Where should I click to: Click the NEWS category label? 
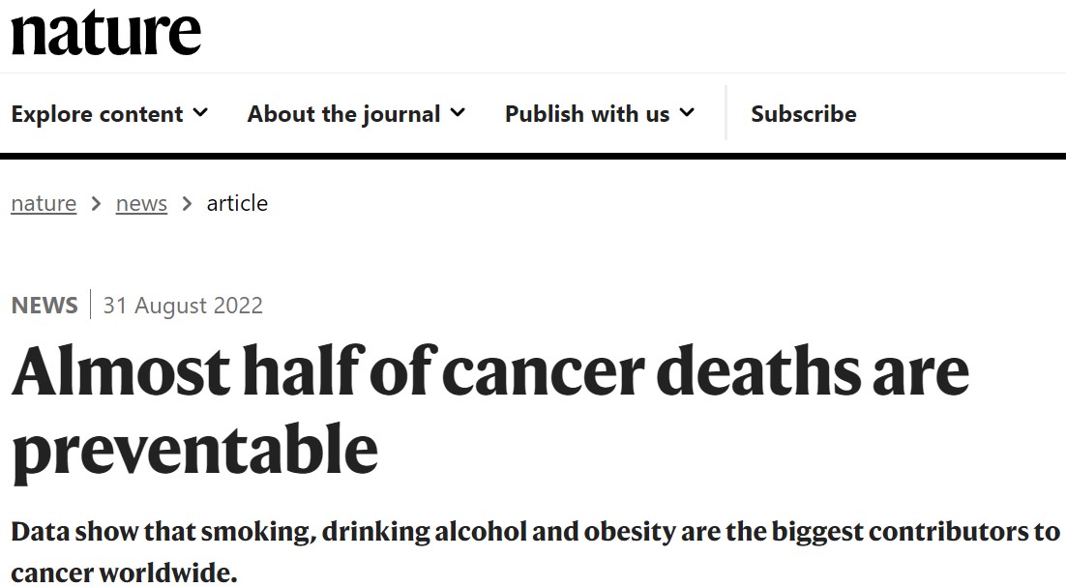coord(44,305)
